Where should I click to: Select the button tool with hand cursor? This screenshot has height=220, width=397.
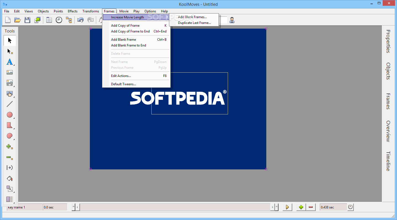[10, 94]
